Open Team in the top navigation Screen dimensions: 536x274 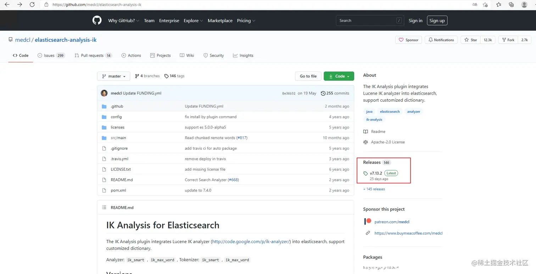[x=149, y=21]
